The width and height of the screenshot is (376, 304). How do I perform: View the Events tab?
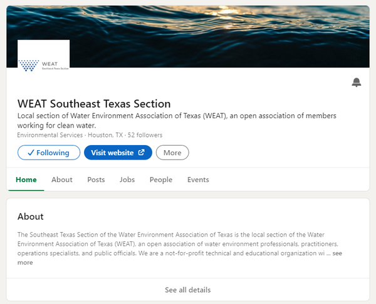[x=198, y=180]
